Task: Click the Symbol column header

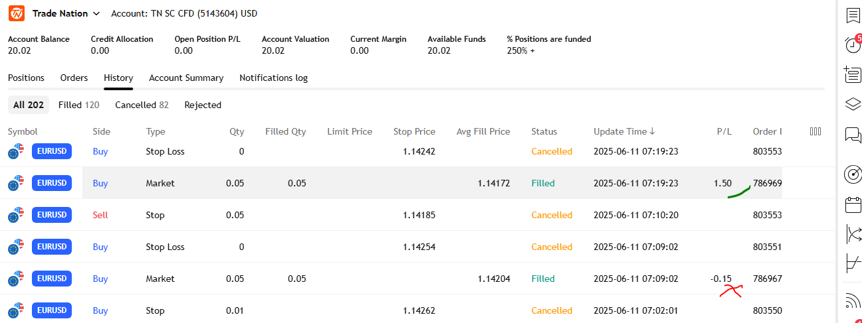Action: (23, 131)
